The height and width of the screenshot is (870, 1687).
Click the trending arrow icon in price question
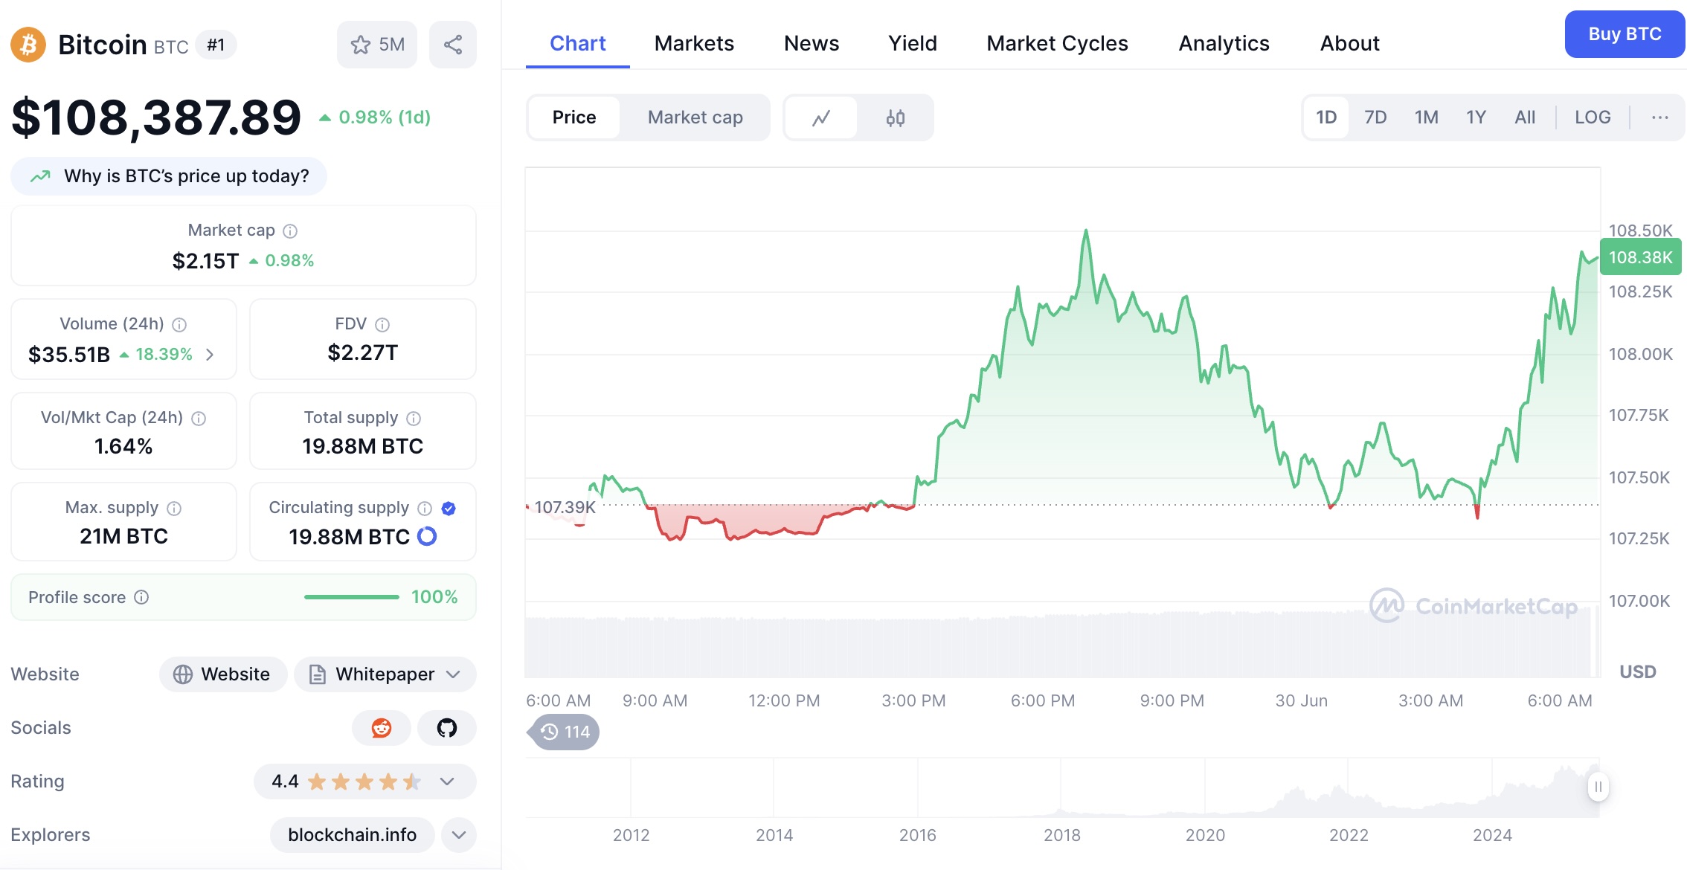[x=40, y=176]
